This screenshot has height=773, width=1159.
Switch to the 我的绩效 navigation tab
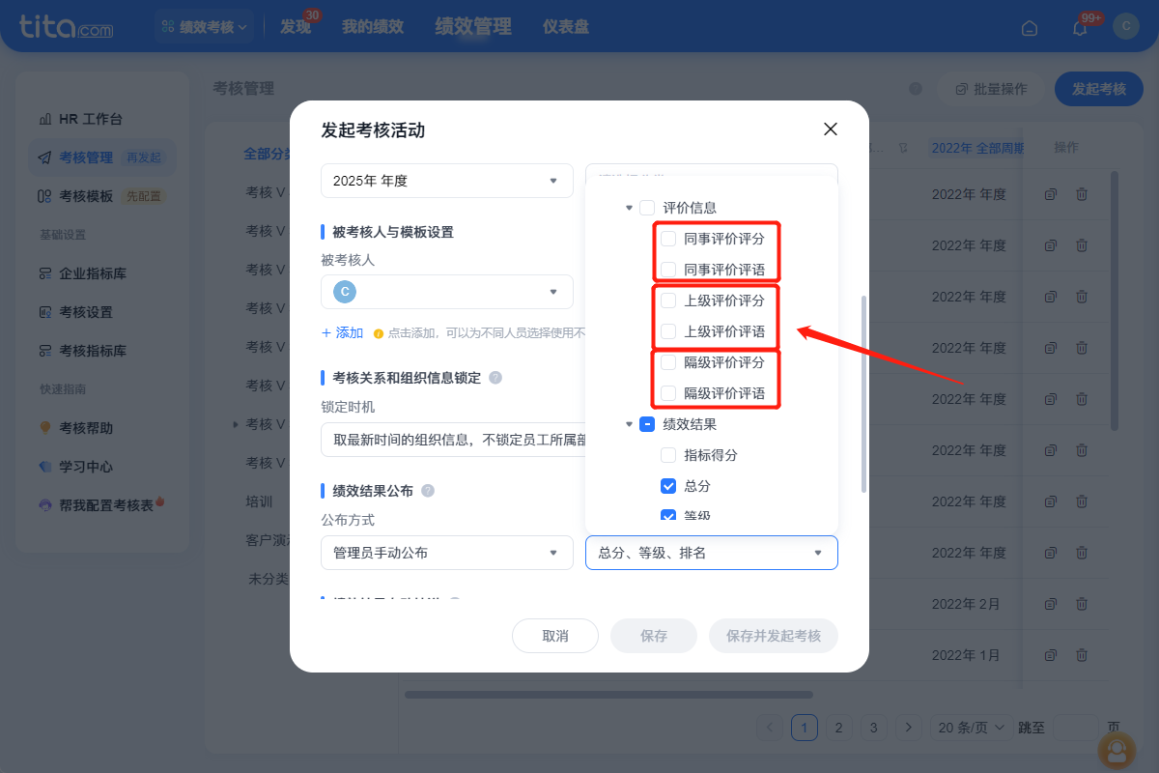(x=375, y=26)
